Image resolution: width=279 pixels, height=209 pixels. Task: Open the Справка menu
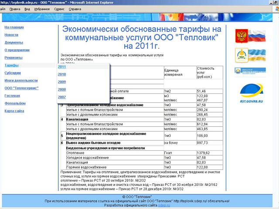click(x=75, y=9)
